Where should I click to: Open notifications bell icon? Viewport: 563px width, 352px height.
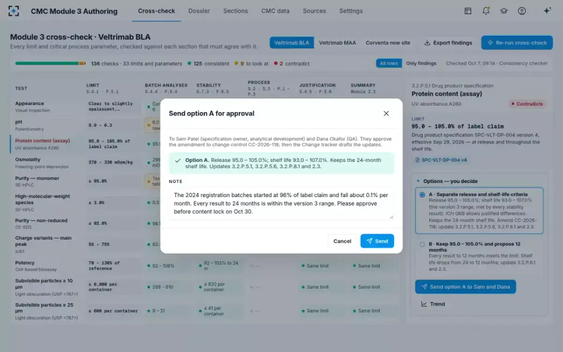(486, 11)
